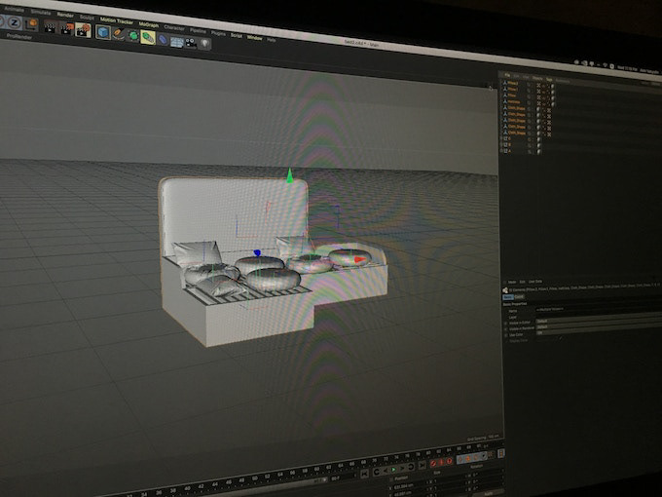
Task: Open the Character menu
Action: [174, 27]
